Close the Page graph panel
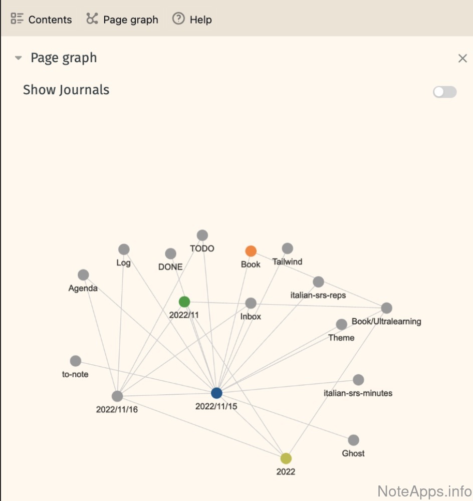 [462, 58]
